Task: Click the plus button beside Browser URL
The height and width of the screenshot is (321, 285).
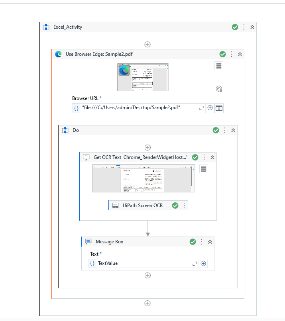Action: [210, 108]
